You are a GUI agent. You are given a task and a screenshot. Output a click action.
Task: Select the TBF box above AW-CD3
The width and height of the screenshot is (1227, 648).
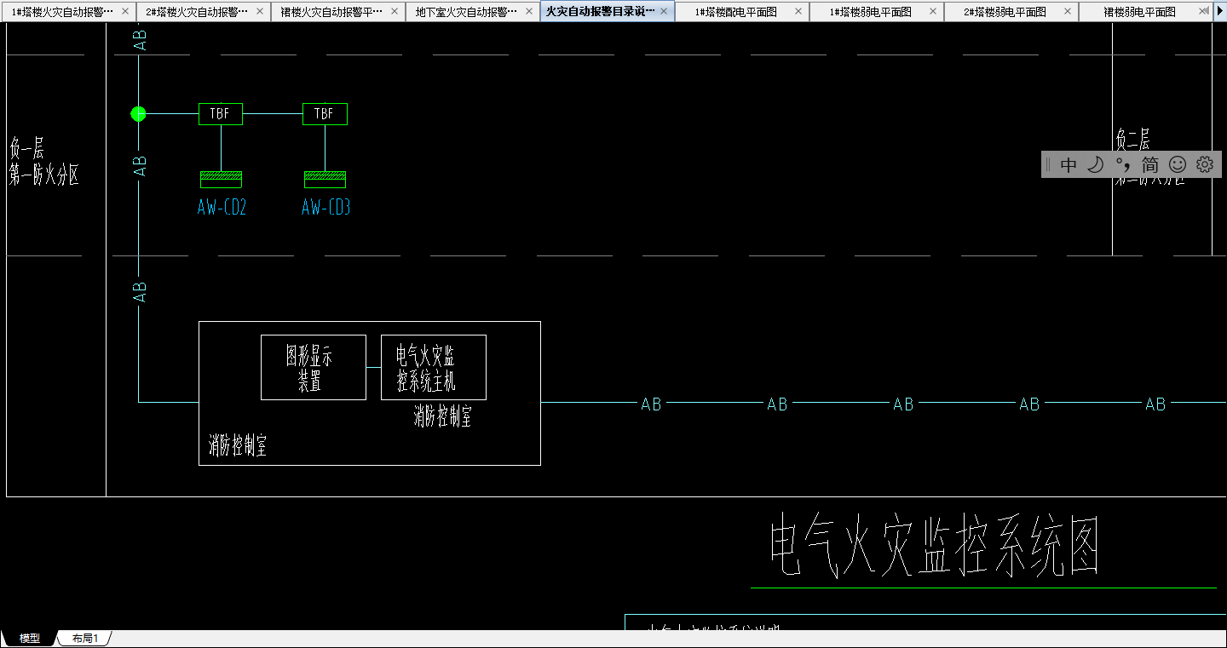click(x=325, y=114)
